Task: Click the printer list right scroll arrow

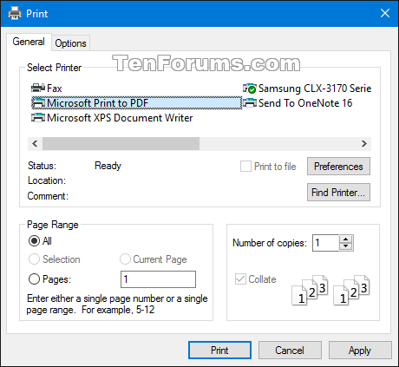Action: coord(364,144)
